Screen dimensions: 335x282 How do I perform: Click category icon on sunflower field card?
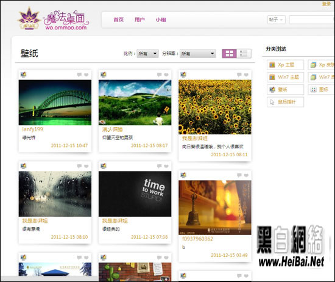click(x=183, y=74)
